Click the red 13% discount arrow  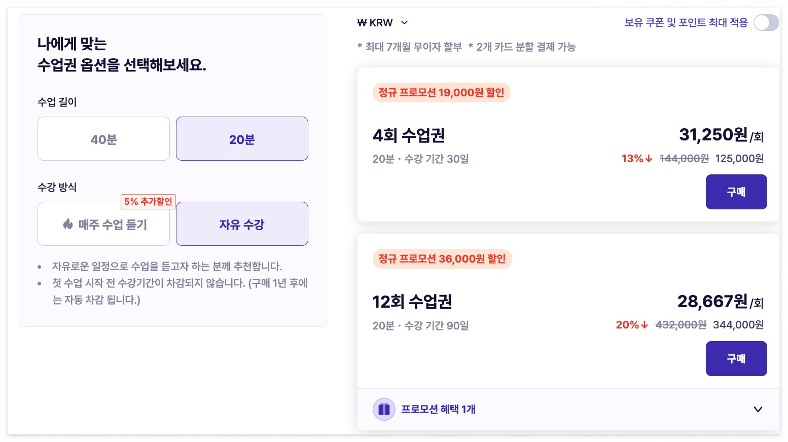[x=648, y=158]
